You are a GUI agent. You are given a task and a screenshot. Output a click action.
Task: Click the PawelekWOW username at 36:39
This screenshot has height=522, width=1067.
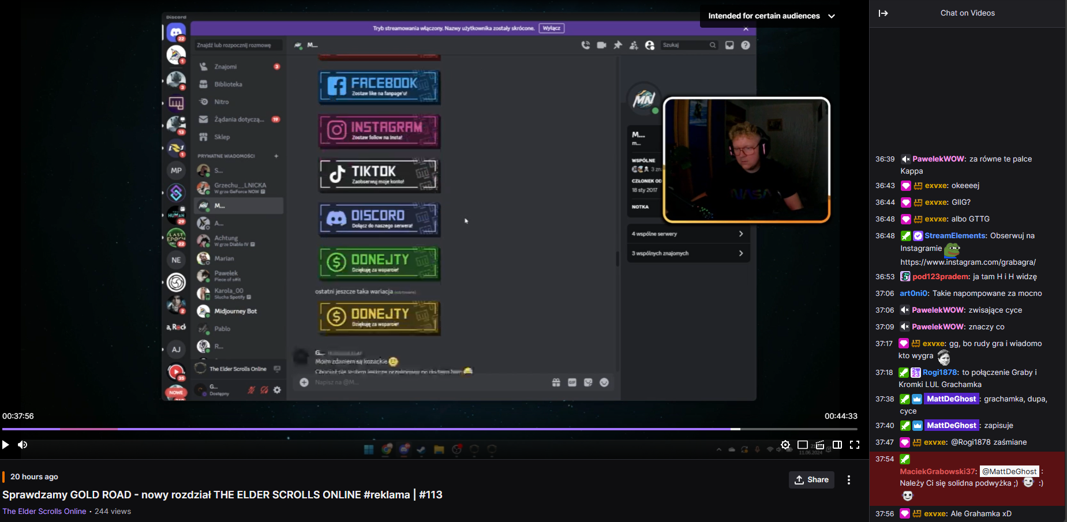938,159
